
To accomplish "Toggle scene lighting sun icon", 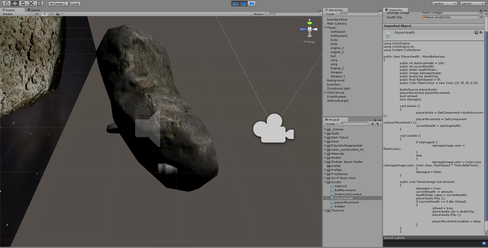I will 45,14.
